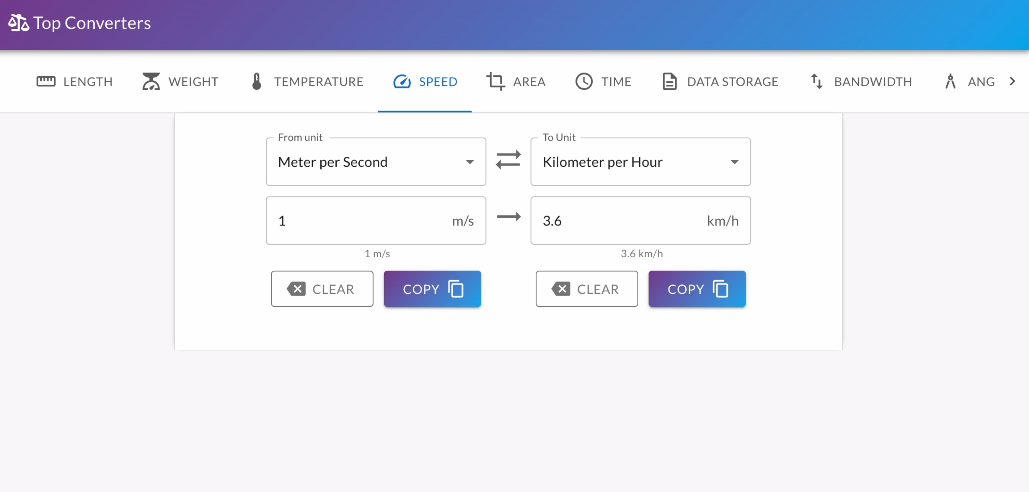Click the right CLEAR button to reset

click(x=587, y=289)
